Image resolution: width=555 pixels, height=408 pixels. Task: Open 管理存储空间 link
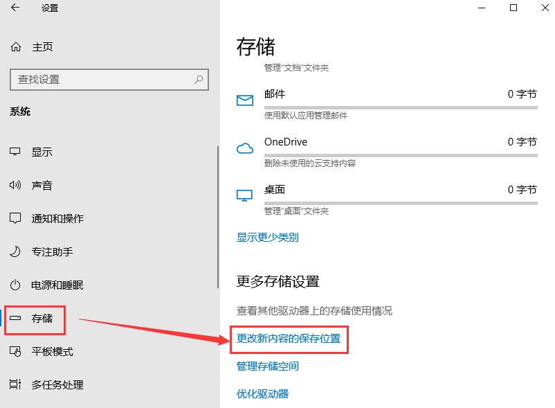click(268, 366)
